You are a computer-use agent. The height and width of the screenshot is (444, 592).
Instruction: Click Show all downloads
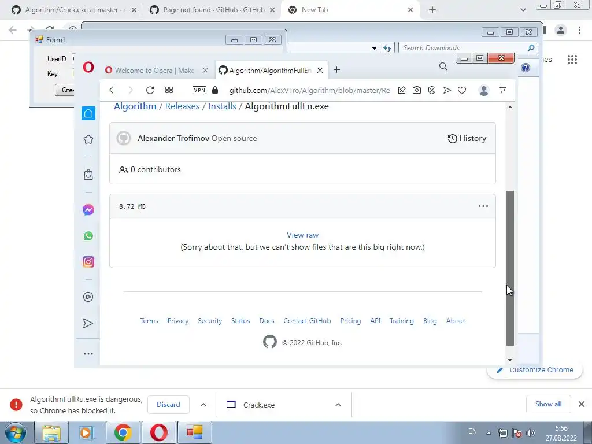click(x=549, y=404)
